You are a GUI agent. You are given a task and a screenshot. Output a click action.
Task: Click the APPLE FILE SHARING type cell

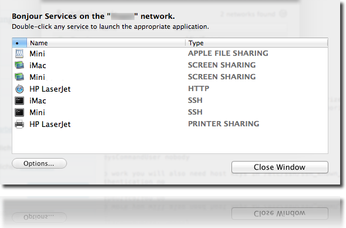tap(228, 53)
